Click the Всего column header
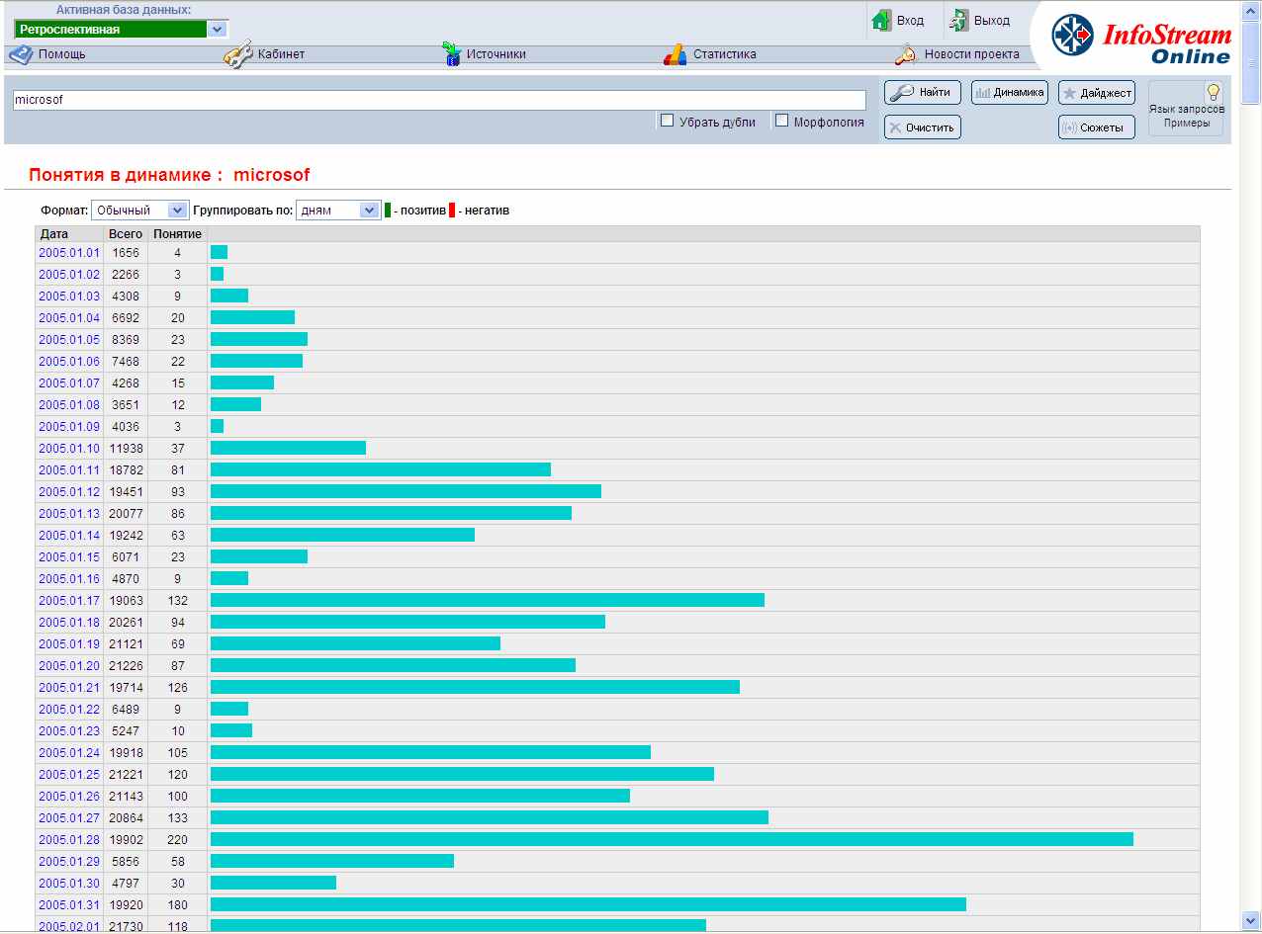 coord(126,234)
